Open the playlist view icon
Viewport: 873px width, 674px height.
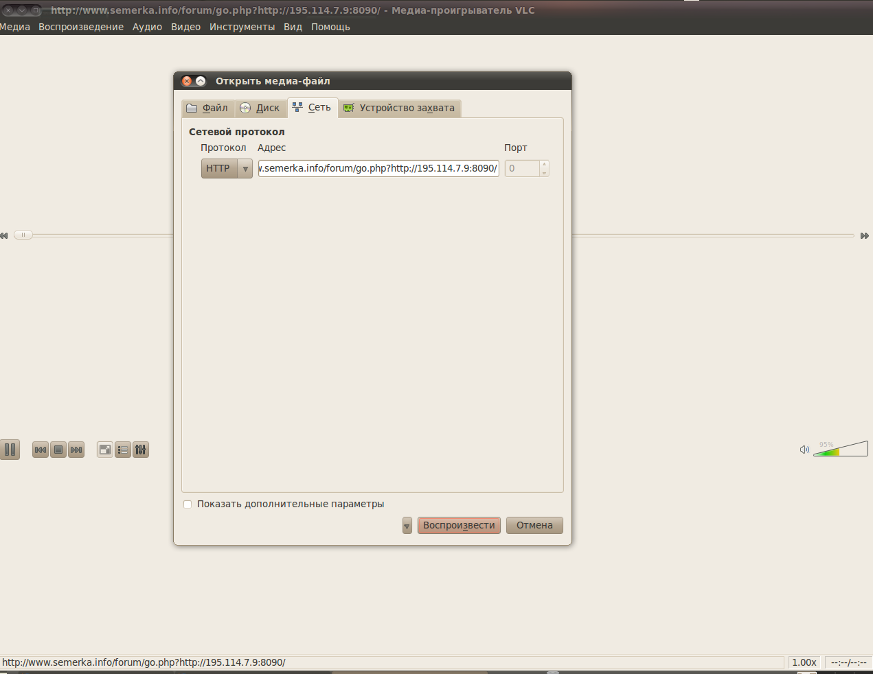pos(123,450)
